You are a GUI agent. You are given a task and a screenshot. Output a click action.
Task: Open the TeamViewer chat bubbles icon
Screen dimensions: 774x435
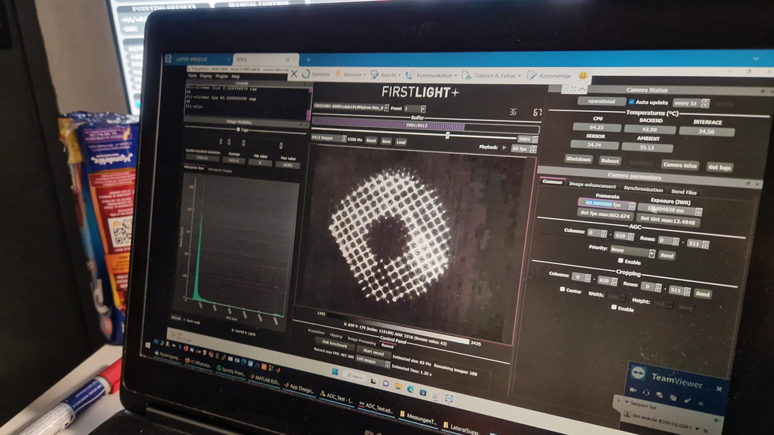pos(660,395)
